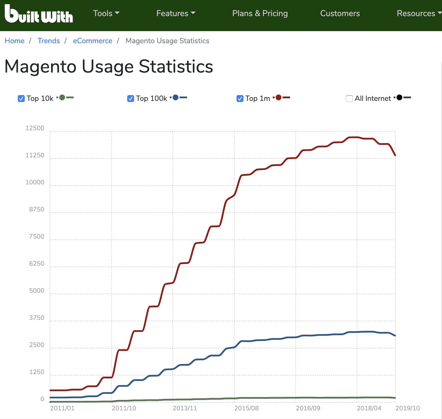
Task: Click the 8750 y-axis label
Action: point(37,209)
